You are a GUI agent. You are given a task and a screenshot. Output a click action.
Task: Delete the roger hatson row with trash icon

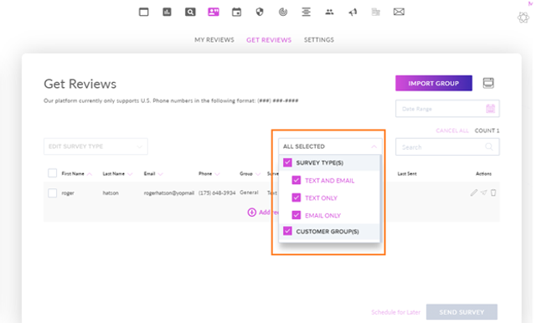pyautogui.click(x=493, y=193)
